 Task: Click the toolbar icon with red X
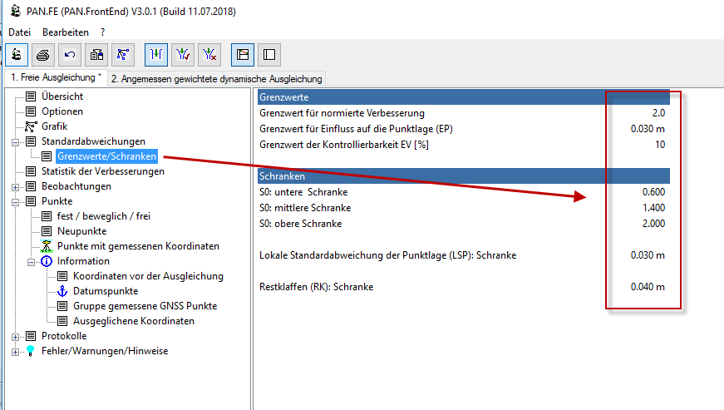point(209,55)
